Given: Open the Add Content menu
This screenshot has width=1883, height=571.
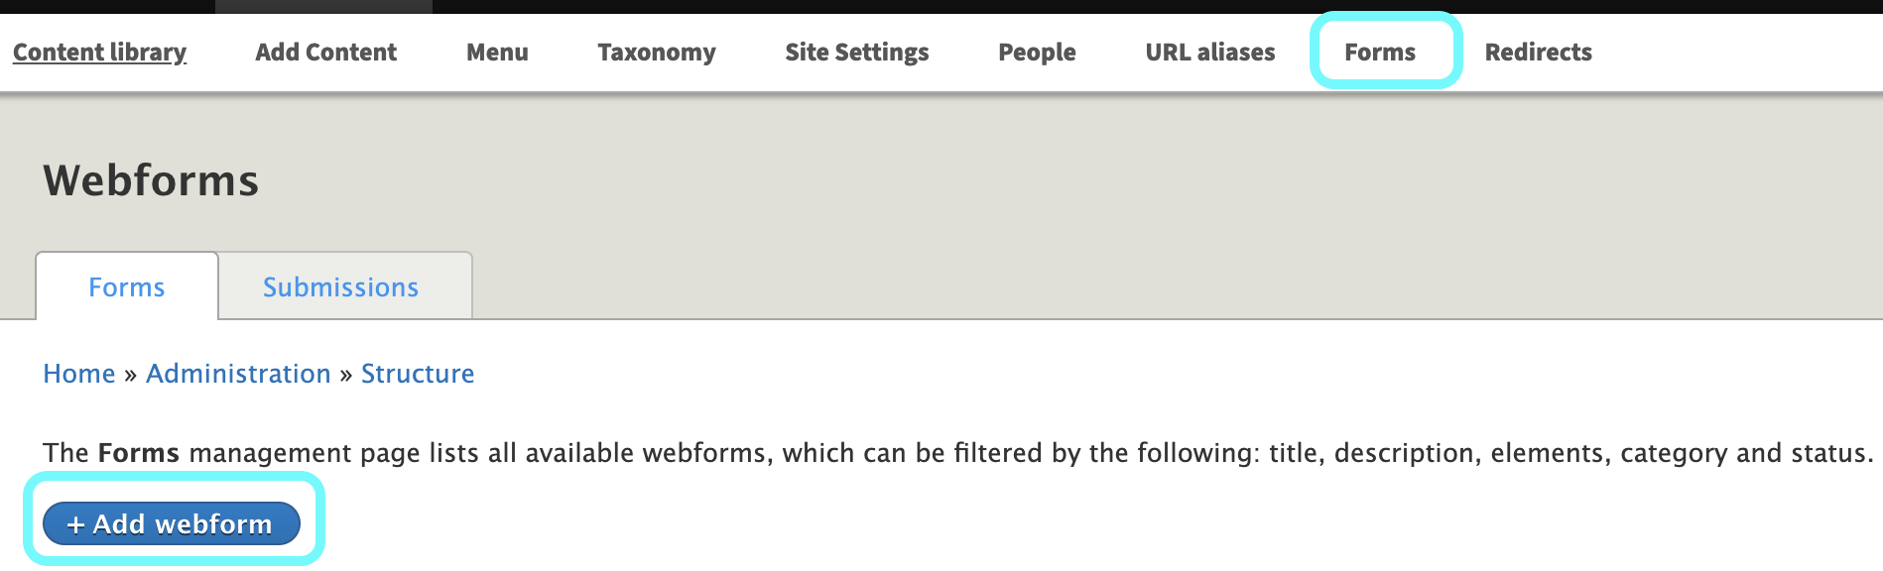Looking at the screenshot, I should (x=325, y=52).
